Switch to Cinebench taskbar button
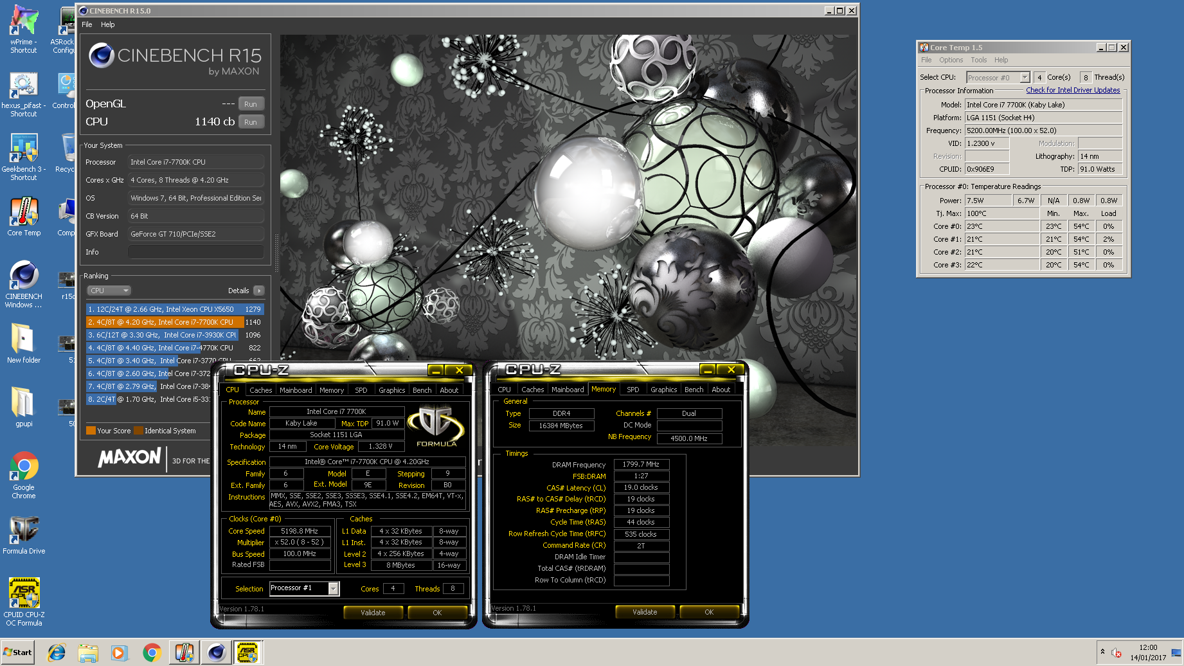Viewport: 1184px width, 666px height. click(217, 652)
